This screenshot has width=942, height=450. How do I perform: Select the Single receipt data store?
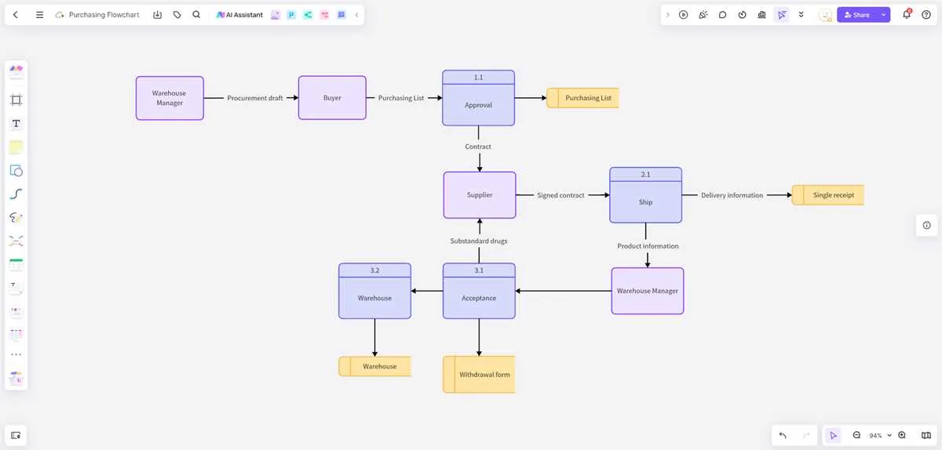(x=828, y=195)
